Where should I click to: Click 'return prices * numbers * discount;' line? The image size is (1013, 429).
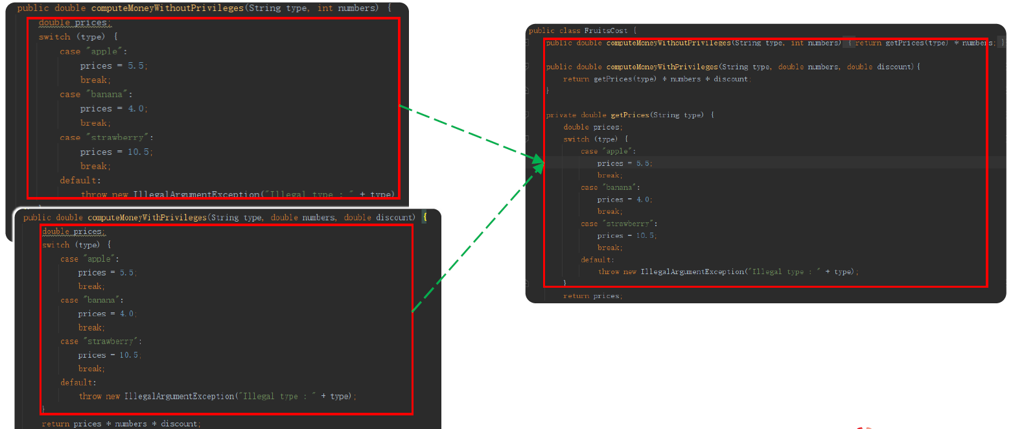point(121,424)
